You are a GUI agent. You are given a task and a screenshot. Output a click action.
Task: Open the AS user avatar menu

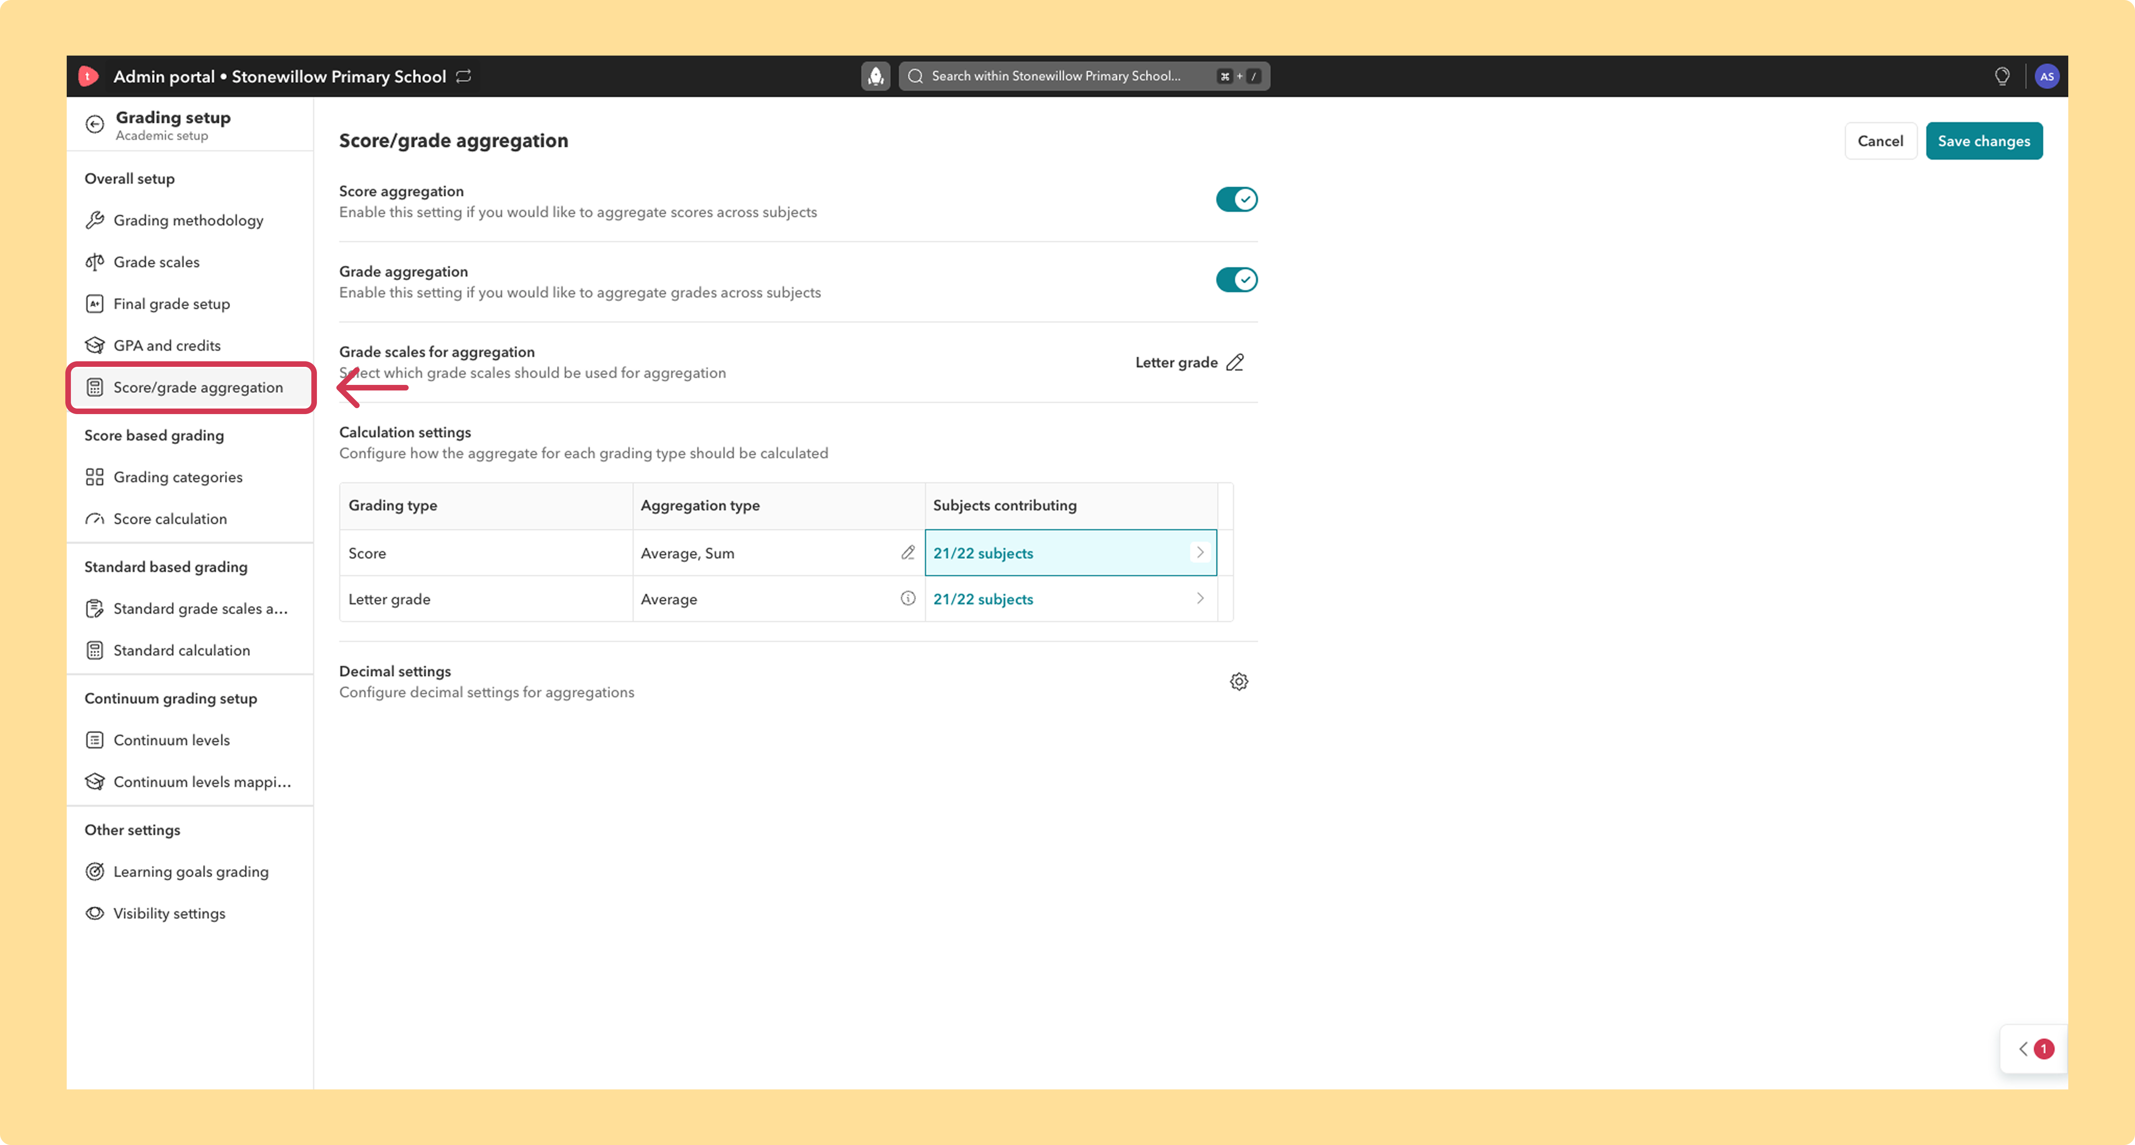2046,76
